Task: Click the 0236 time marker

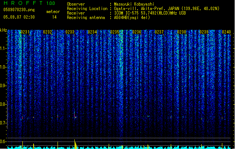Action: tap(137, 32)
